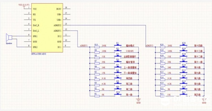Click the SPK2 pin label
This screenshot has width=212, height=111.
pyautogui.click(x=35, y=47)
